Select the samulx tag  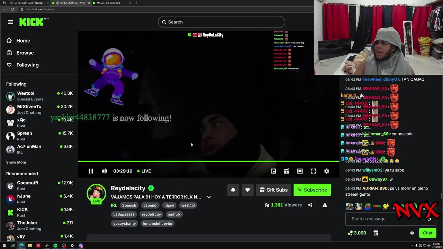click(174, 214)
